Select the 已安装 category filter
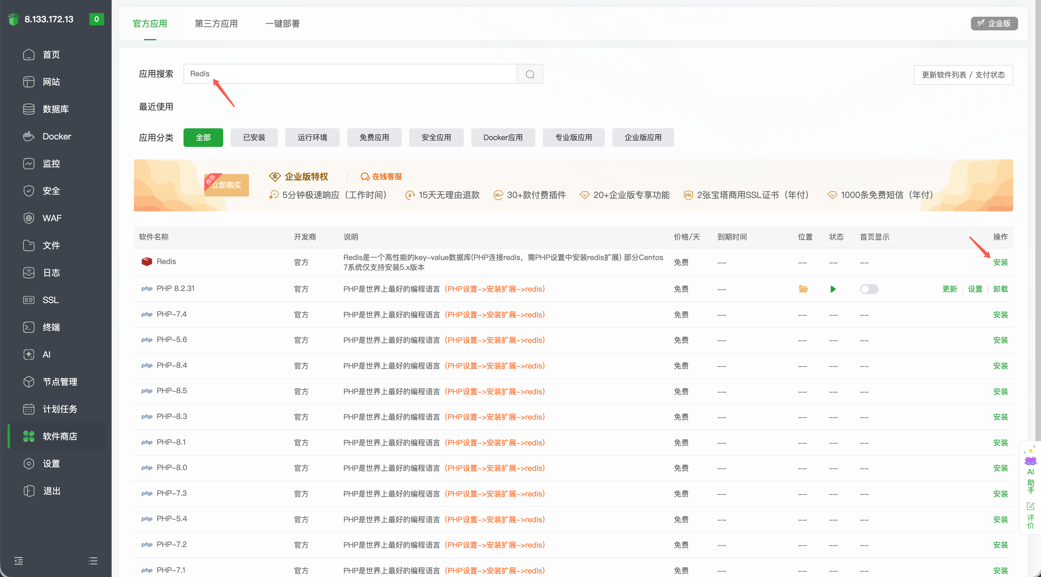Image resolution: width=1041 pixels, height=577 pixels. pos(254,137)
